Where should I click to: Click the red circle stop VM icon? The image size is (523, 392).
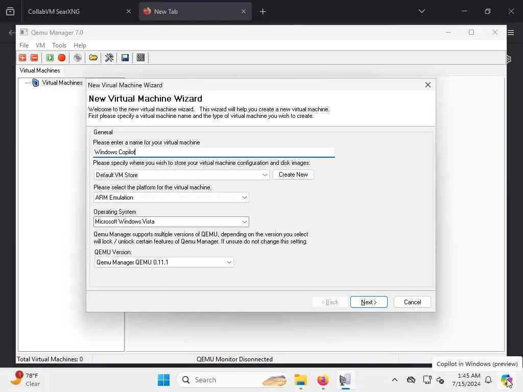pyautogui.click(x=62, y=58)
